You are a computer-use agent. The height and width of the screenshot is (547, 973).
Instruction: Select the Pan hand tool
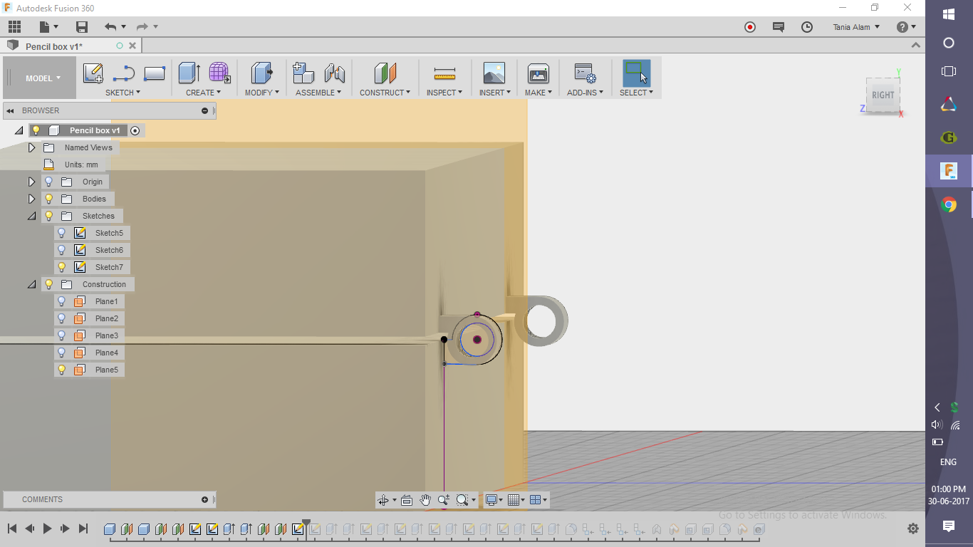(x=425, y=500)
